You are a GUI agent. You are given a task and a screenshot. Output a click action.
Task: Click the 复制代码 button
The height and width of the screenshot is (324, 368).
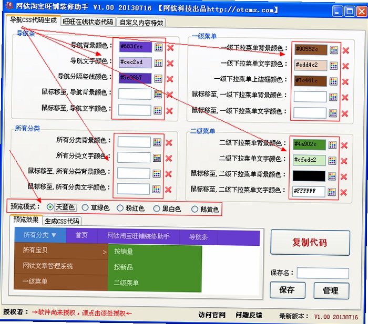coord(310,243)
